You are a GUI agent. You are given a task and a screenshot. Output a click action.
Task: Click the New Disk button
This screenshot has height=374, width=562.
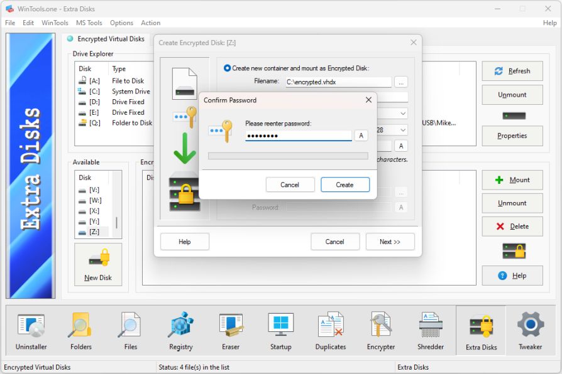[98, 264]
